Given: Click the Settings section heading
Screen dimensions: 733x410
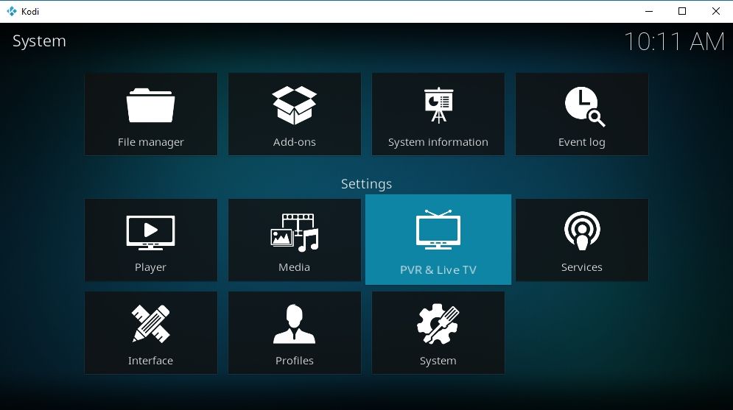Looking at the screenshot, I should pyautogui.click(x=367, y=184).
